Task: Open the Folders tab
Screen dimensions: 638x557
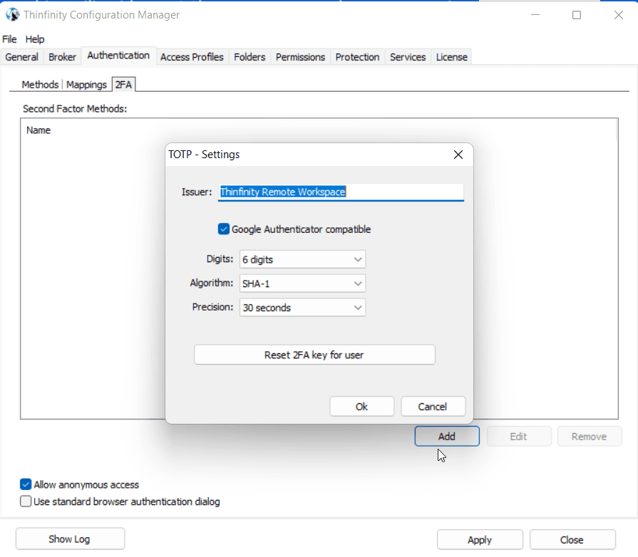Action: 249,57
